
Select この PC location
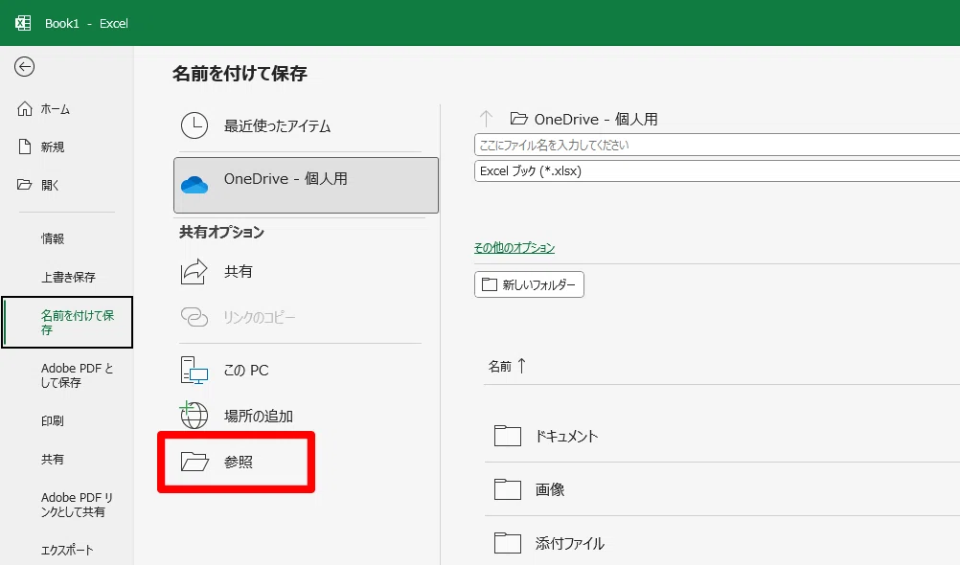(246, 371)
